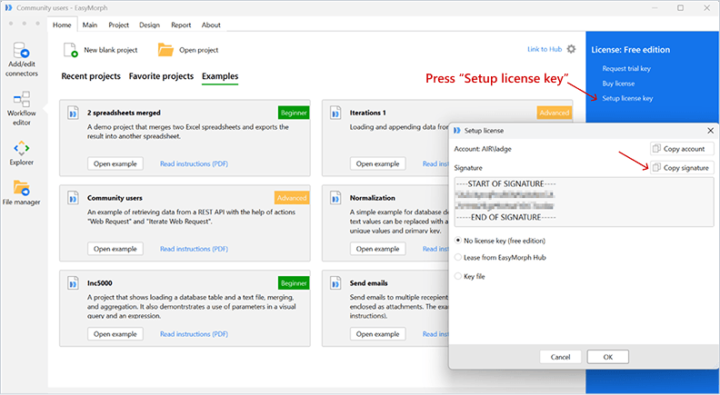
Task: Click the Setup license key link
Action: point(627,98)
